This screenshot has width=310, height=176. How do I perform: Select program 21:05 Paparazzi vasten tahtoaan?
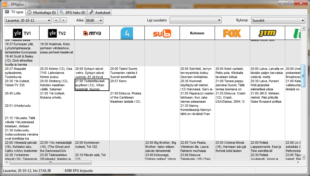pos(197,97)
